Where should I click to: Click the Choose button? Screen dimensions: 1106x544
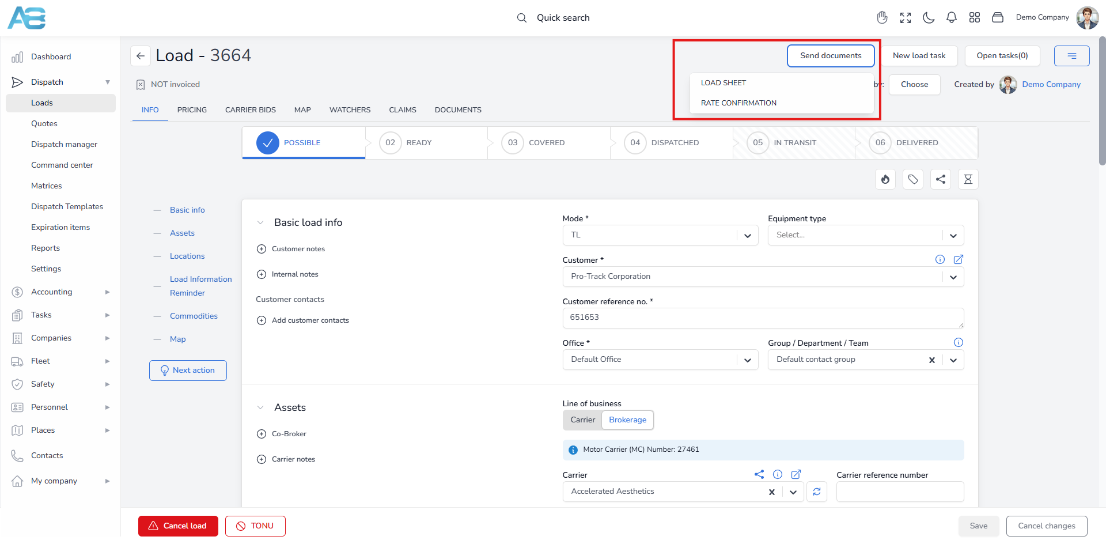pyautogui.click(x=915, y=85)
